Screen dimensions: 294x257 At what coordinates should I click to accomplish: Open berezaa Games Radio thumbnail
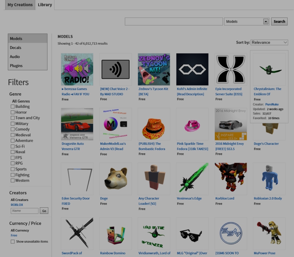77,69
